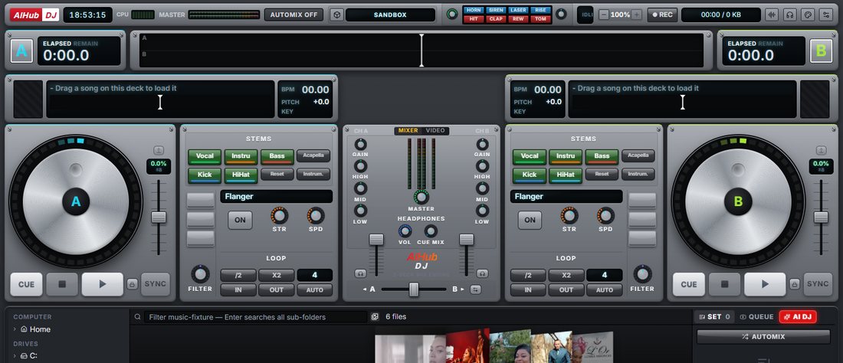The height and width of the screenshot is (363, 843).
Task: Click deck B CUE button
Action: [689, 284]
